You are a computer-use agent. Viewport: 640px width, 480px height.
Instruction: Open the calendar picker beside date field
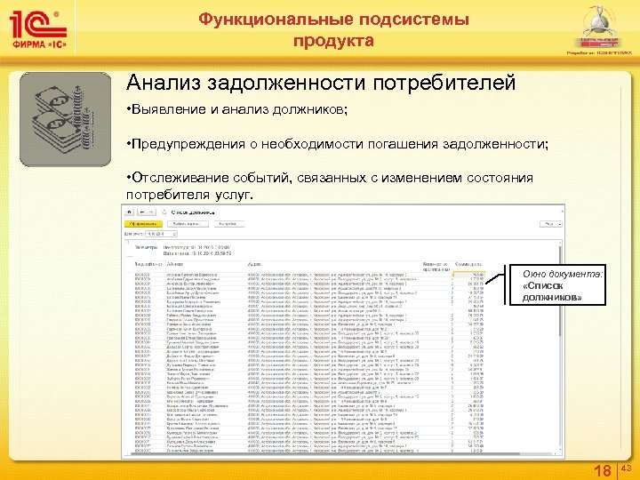point(175,234)
